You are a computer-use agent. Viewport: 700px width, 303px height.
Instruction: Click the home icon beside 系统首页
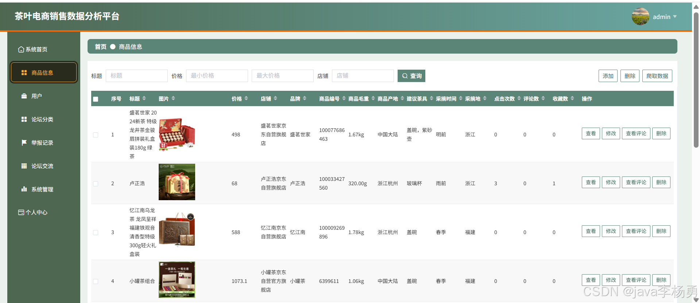tap(21, 49)
